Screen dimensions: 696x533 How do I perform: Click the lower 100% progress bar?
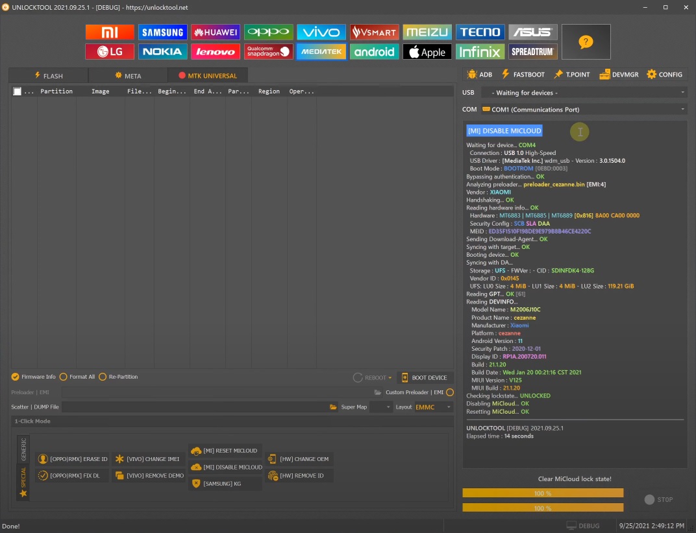pos(543,508)
